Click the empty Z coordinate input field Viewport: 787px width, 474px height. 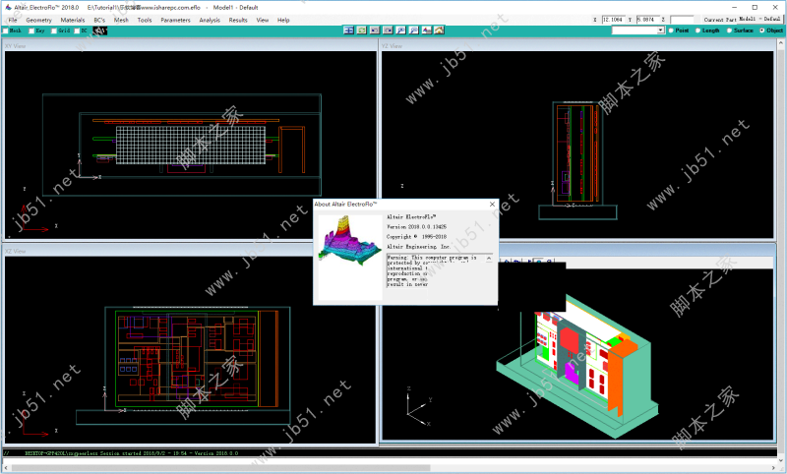[682, 20]
